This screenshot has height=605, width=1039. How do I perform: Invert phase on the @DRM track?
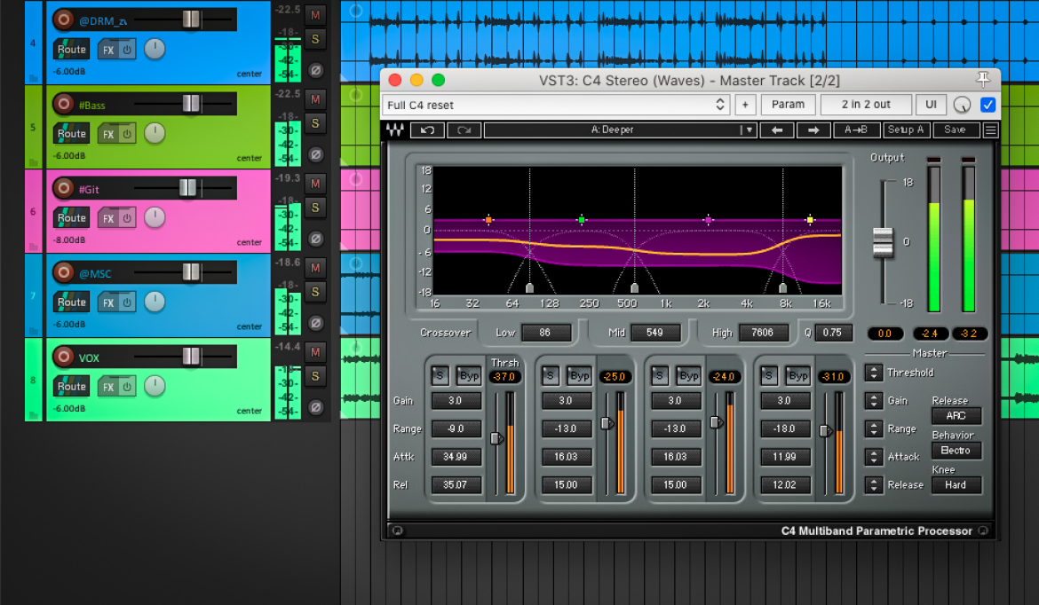click(x=316, y=70)
